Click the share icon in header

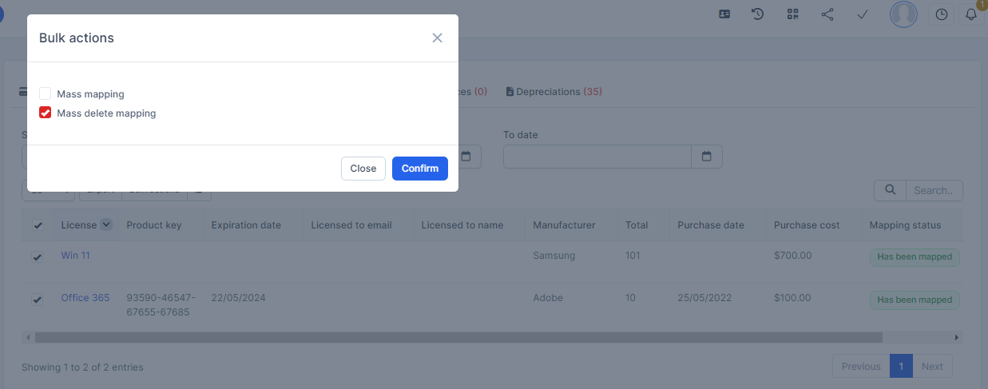click(827, 14)
